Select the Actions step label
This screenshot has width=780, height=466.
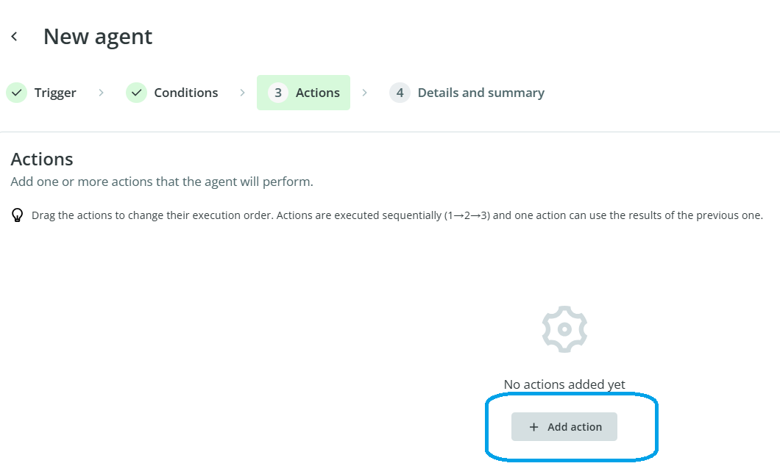click(x=317, y=93)
